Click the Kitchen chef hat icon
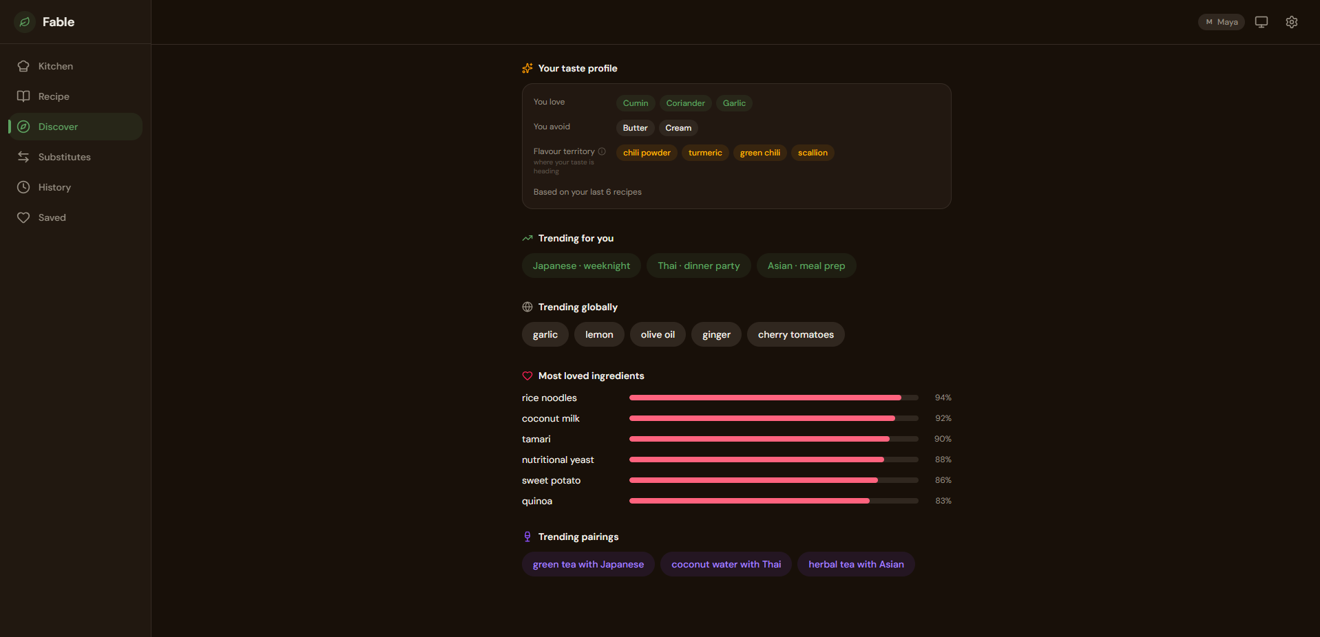Screen dimensions: 1320x637 (23, 66)
